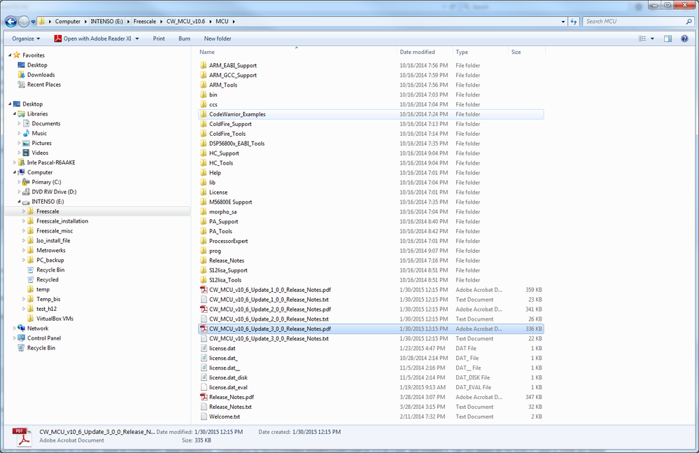This screenshot has height=453, width=699.
Task: Click the large PDF icon in details pane
Action: pos(22,436)
